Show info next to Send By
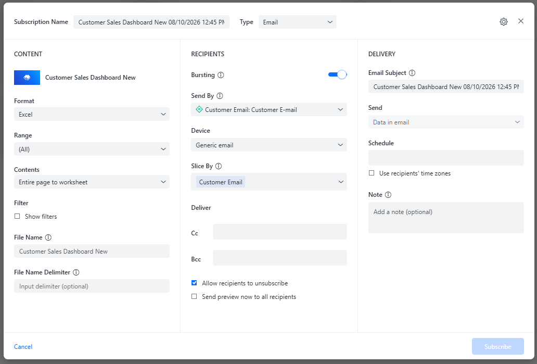Image resolution: width=537 pixels, height=364 pixels. (x=220, y=96)
